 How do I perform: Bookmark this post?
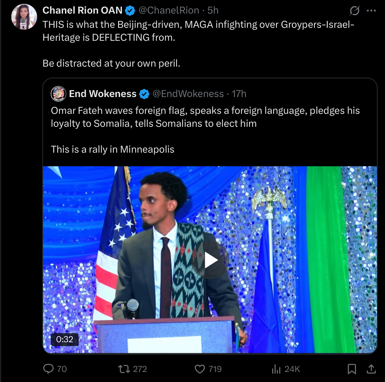[x=352, y=369]
